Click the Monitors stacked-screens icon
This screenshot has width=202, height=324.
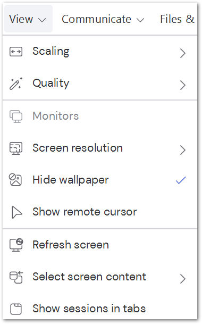(16, 117)
